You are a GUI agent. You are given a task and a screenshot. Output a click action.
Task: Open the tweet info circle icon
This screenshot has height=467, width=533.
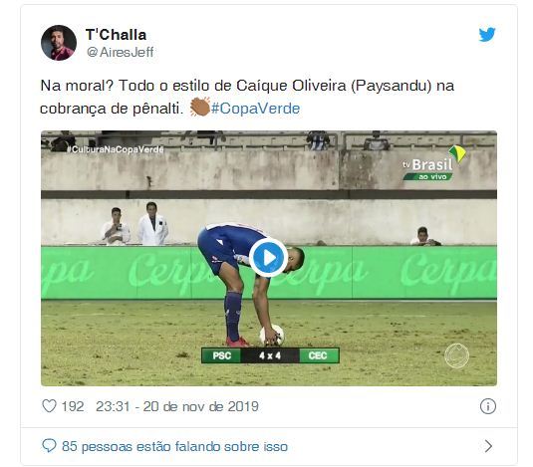click(488, 406)
